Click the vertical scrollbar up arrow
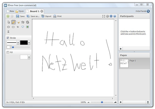Viewport: 155px width, 109px height. pyautogui.click(x=116, y=21)
